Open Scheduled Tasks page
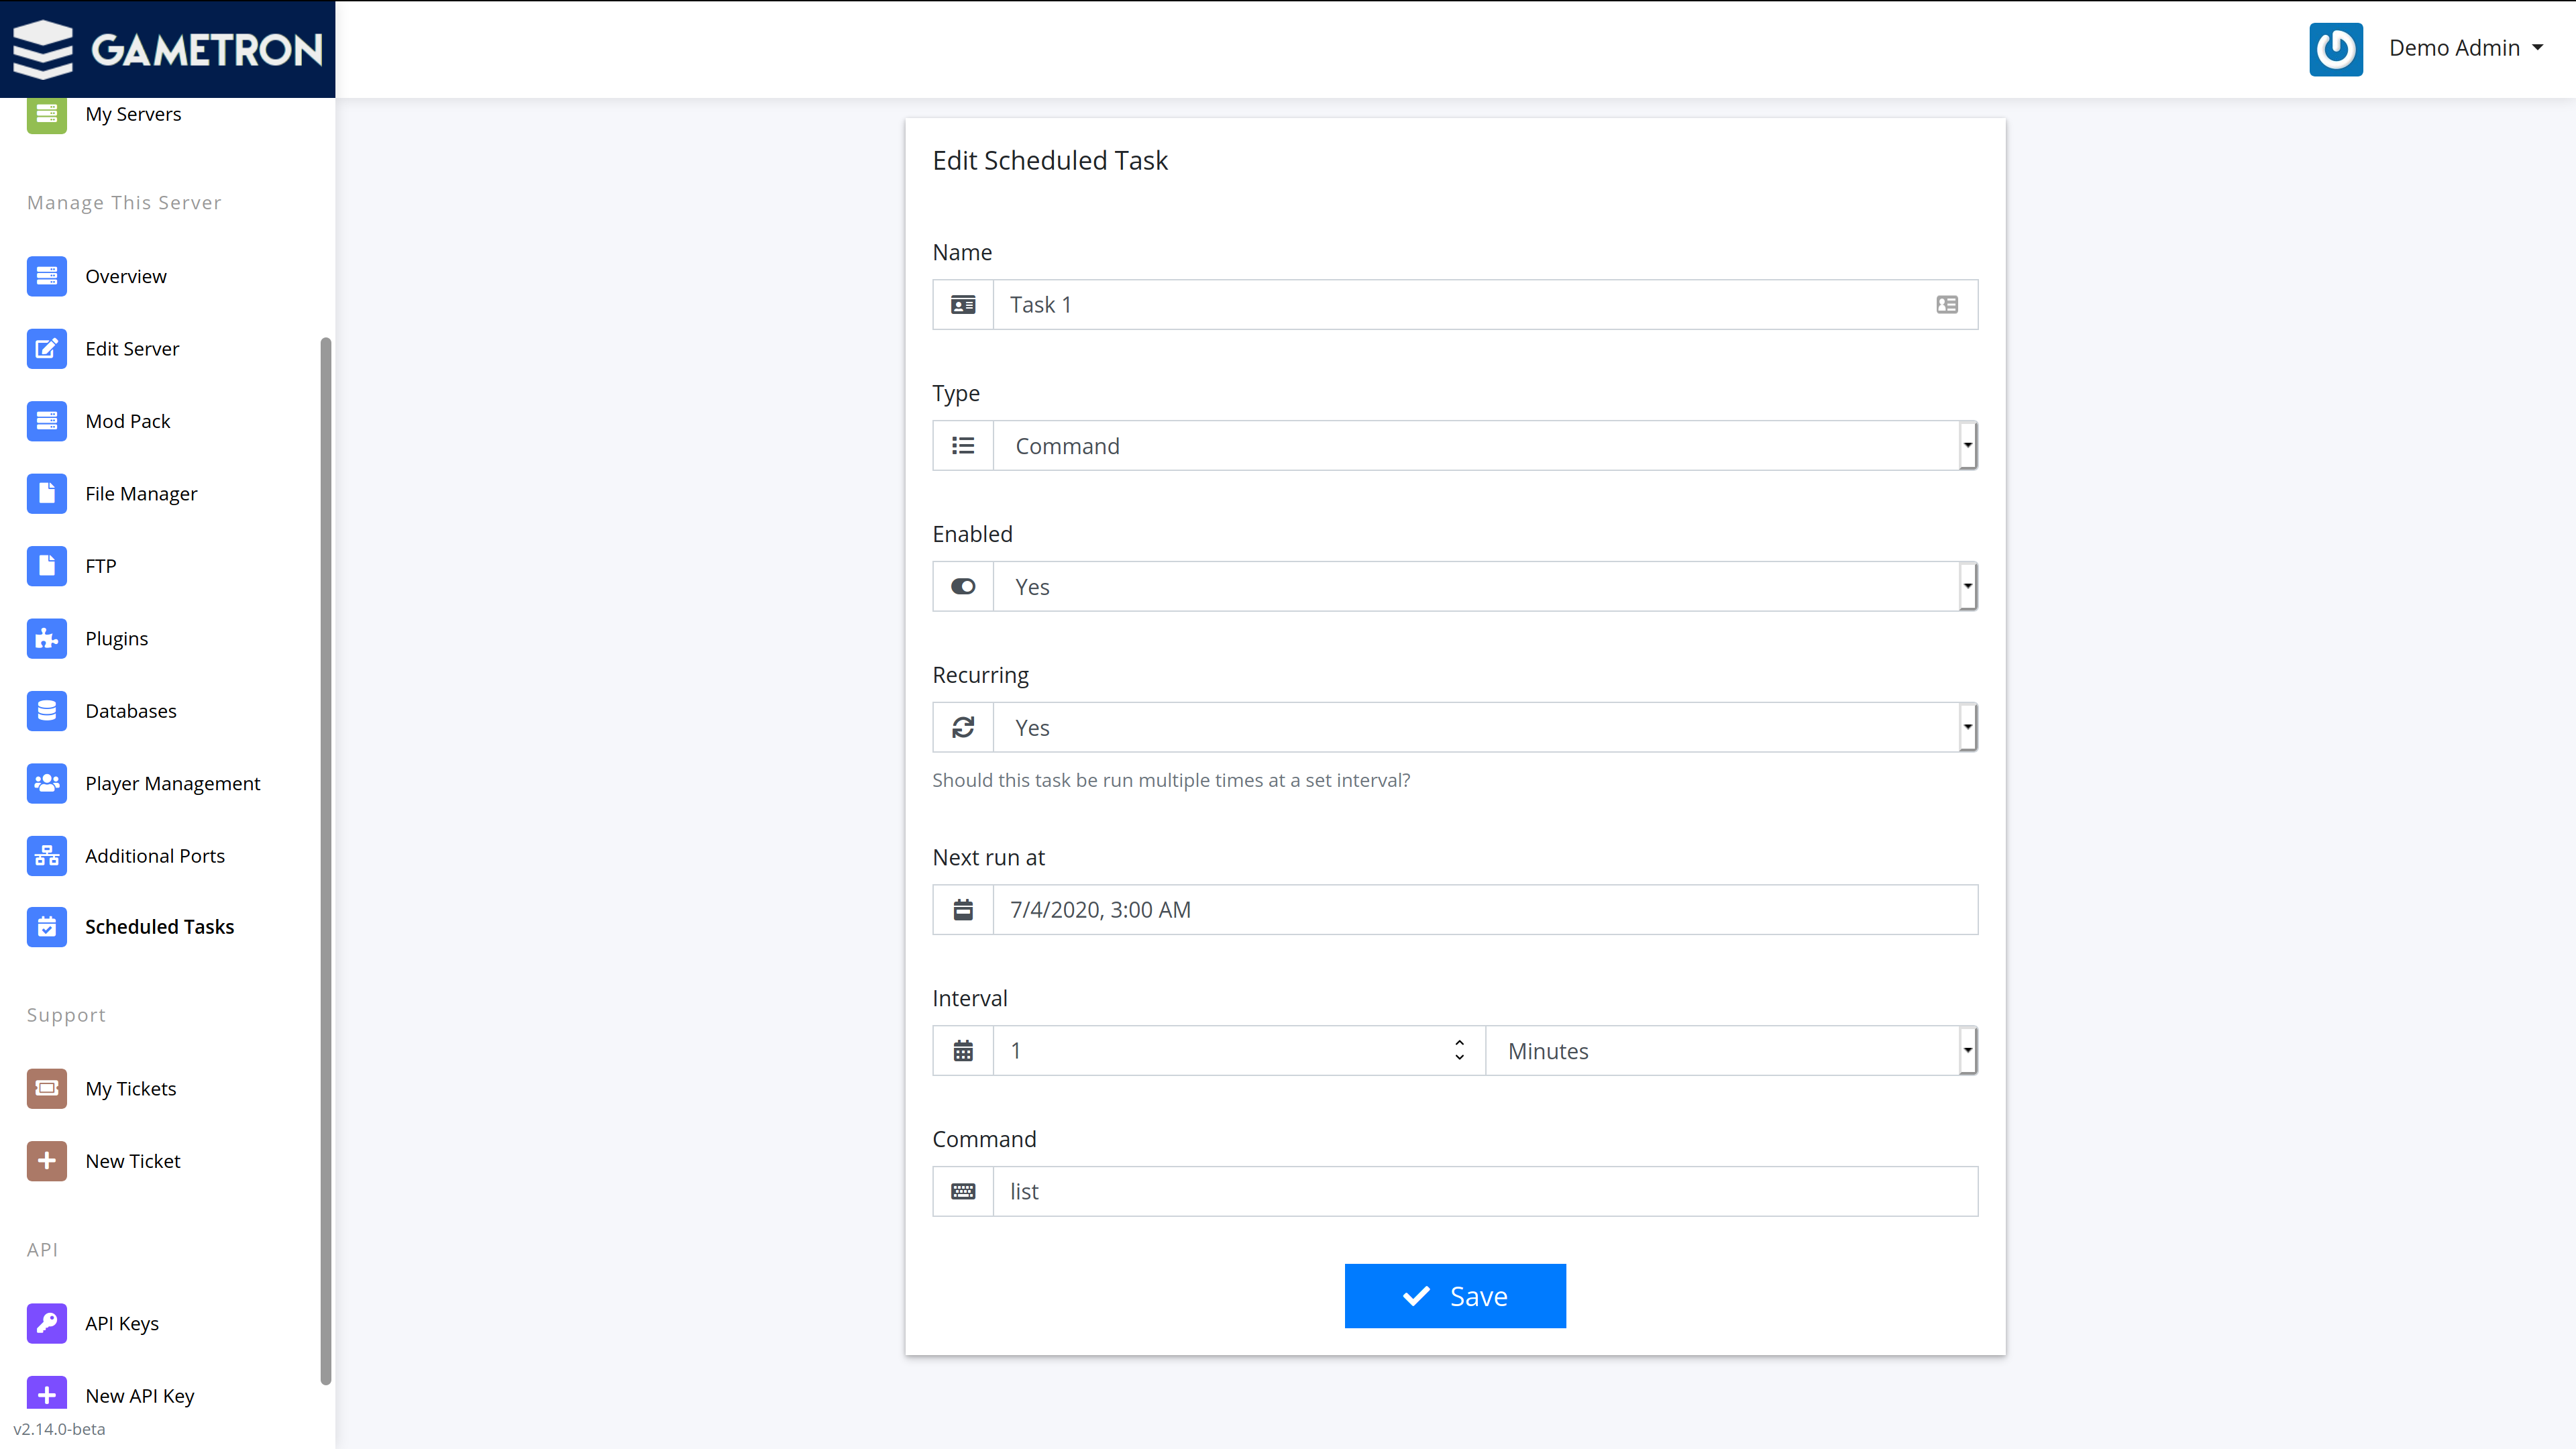The image size is (2576, 1449). (x=160, y=927)
